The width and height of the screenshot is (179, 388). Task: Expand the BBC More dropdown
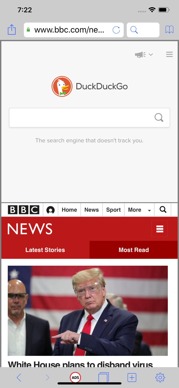point(139,210)
